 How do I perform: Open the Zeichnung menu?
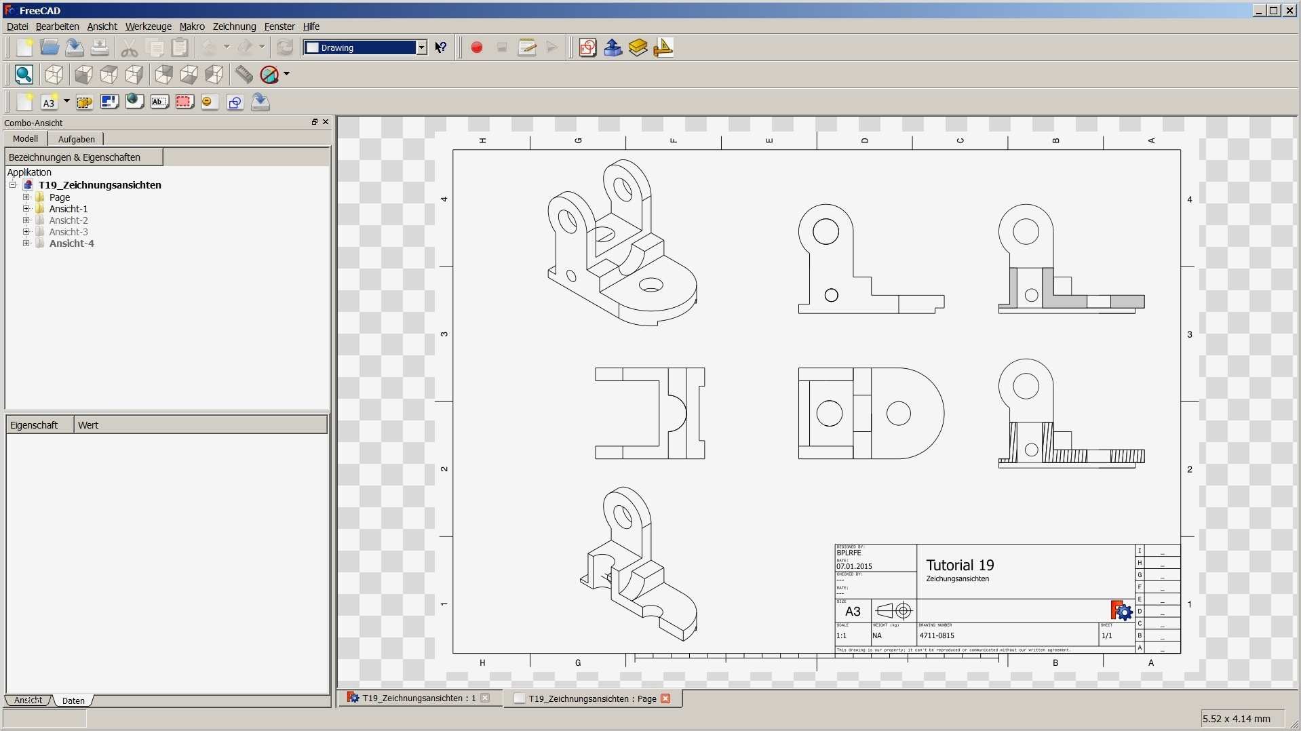pyautogui.click(x=234, y=26)
